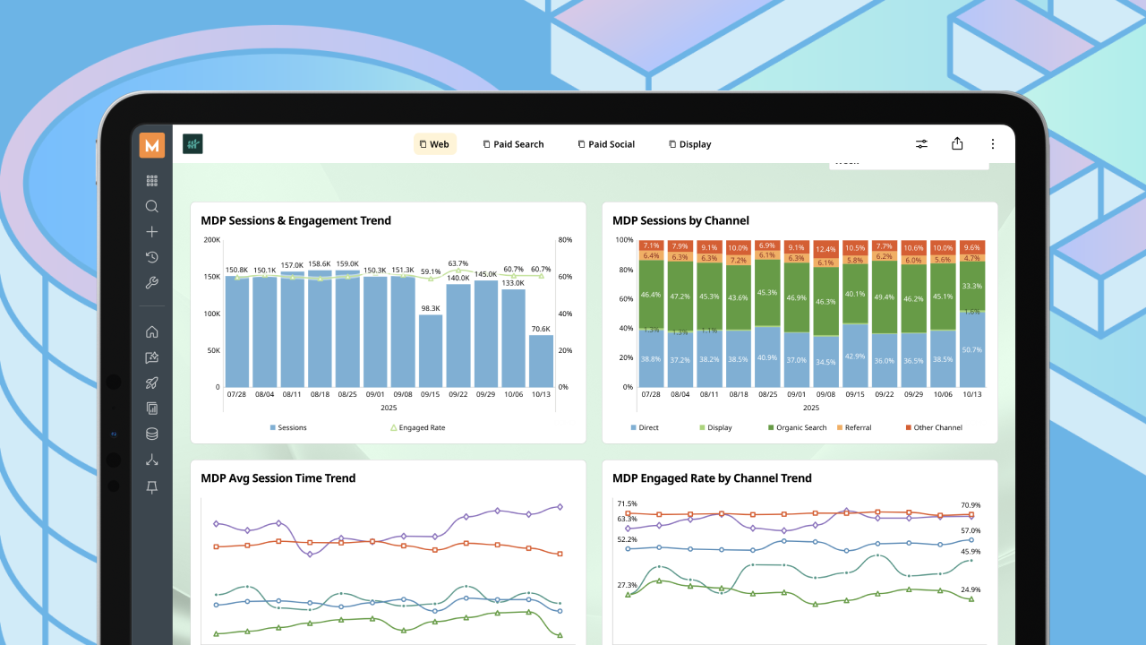Select the 09/15 sessions bar labeled 98.3K
This screenshot has height=645, width=1146.
[431, 351]
